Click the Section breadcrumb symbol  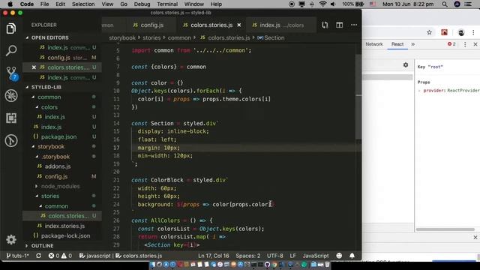(x=271, y=38)
